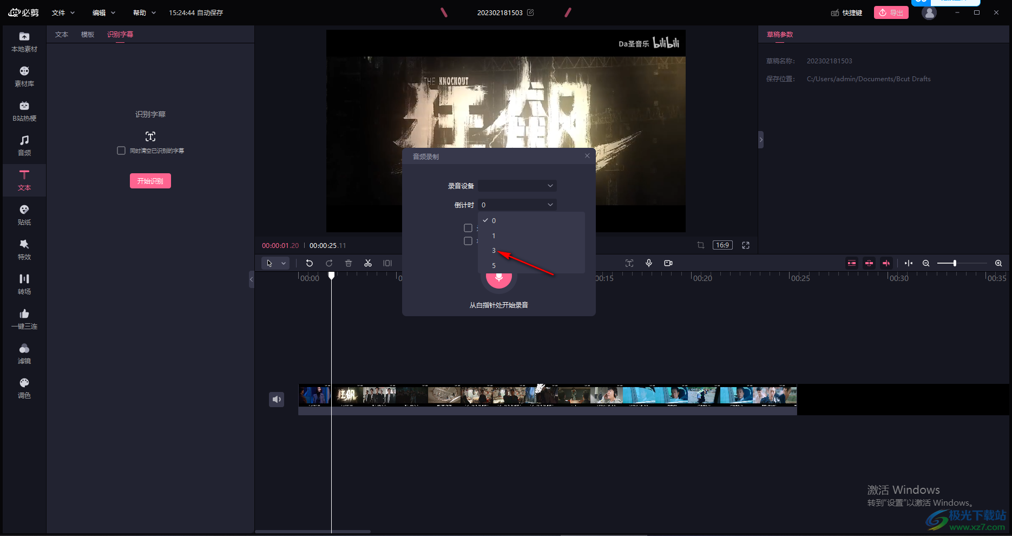Select countdown value 1
The height and width of the screenshot is (536, 1012).
[x=531, y=236]
